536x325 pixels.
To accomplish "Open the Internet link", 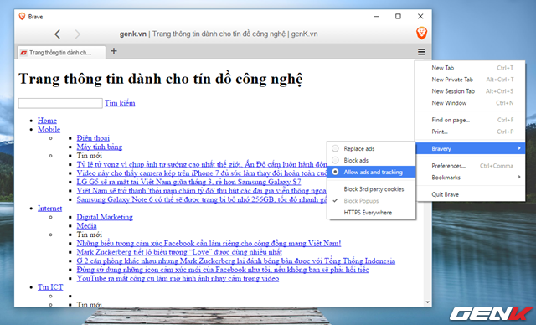I will tap(50, 208).
